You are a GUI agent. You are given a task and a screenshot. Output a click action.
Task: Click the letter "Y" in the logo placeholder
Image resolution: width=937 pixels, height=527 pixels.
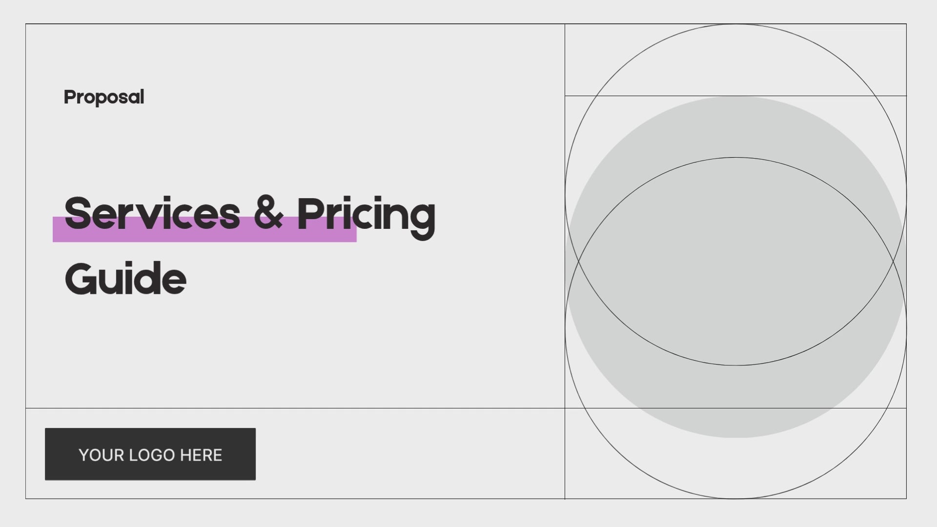point(83,455)
